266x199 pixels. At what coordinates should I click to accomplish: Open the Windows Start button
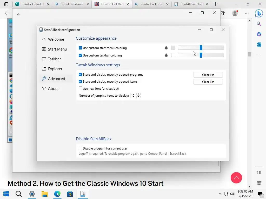coord(6,194)
